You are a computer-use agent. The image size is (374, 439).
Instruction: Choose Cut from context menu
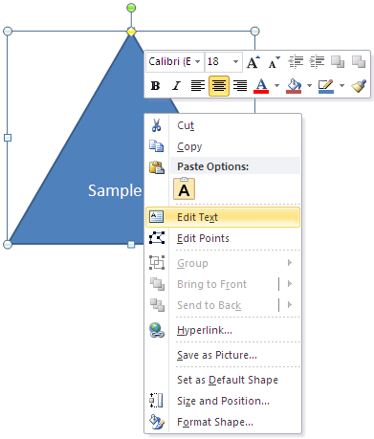pyautogui.click(x=186, y=125)
